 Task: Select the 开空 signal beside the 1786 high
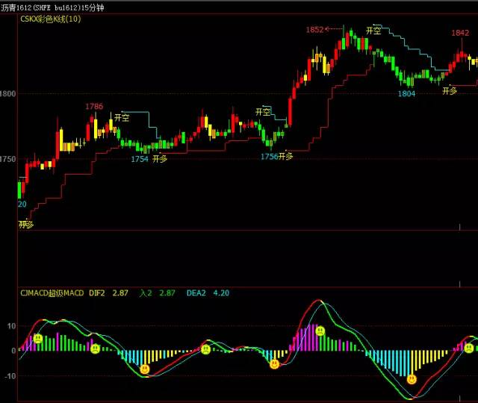pos(122,118)
